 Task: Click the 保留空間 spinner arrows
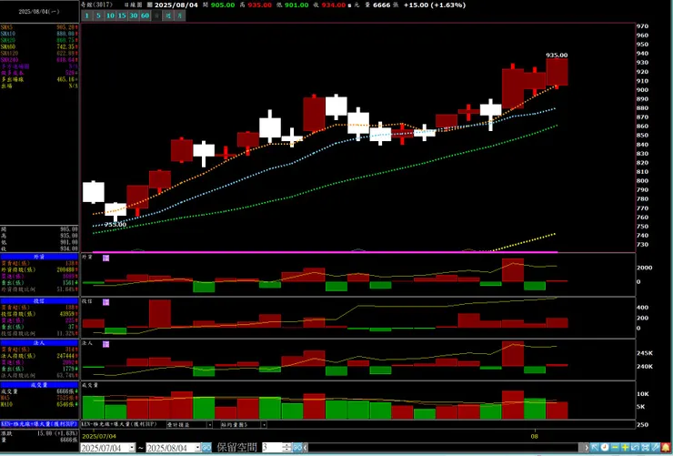pos(287,448)
